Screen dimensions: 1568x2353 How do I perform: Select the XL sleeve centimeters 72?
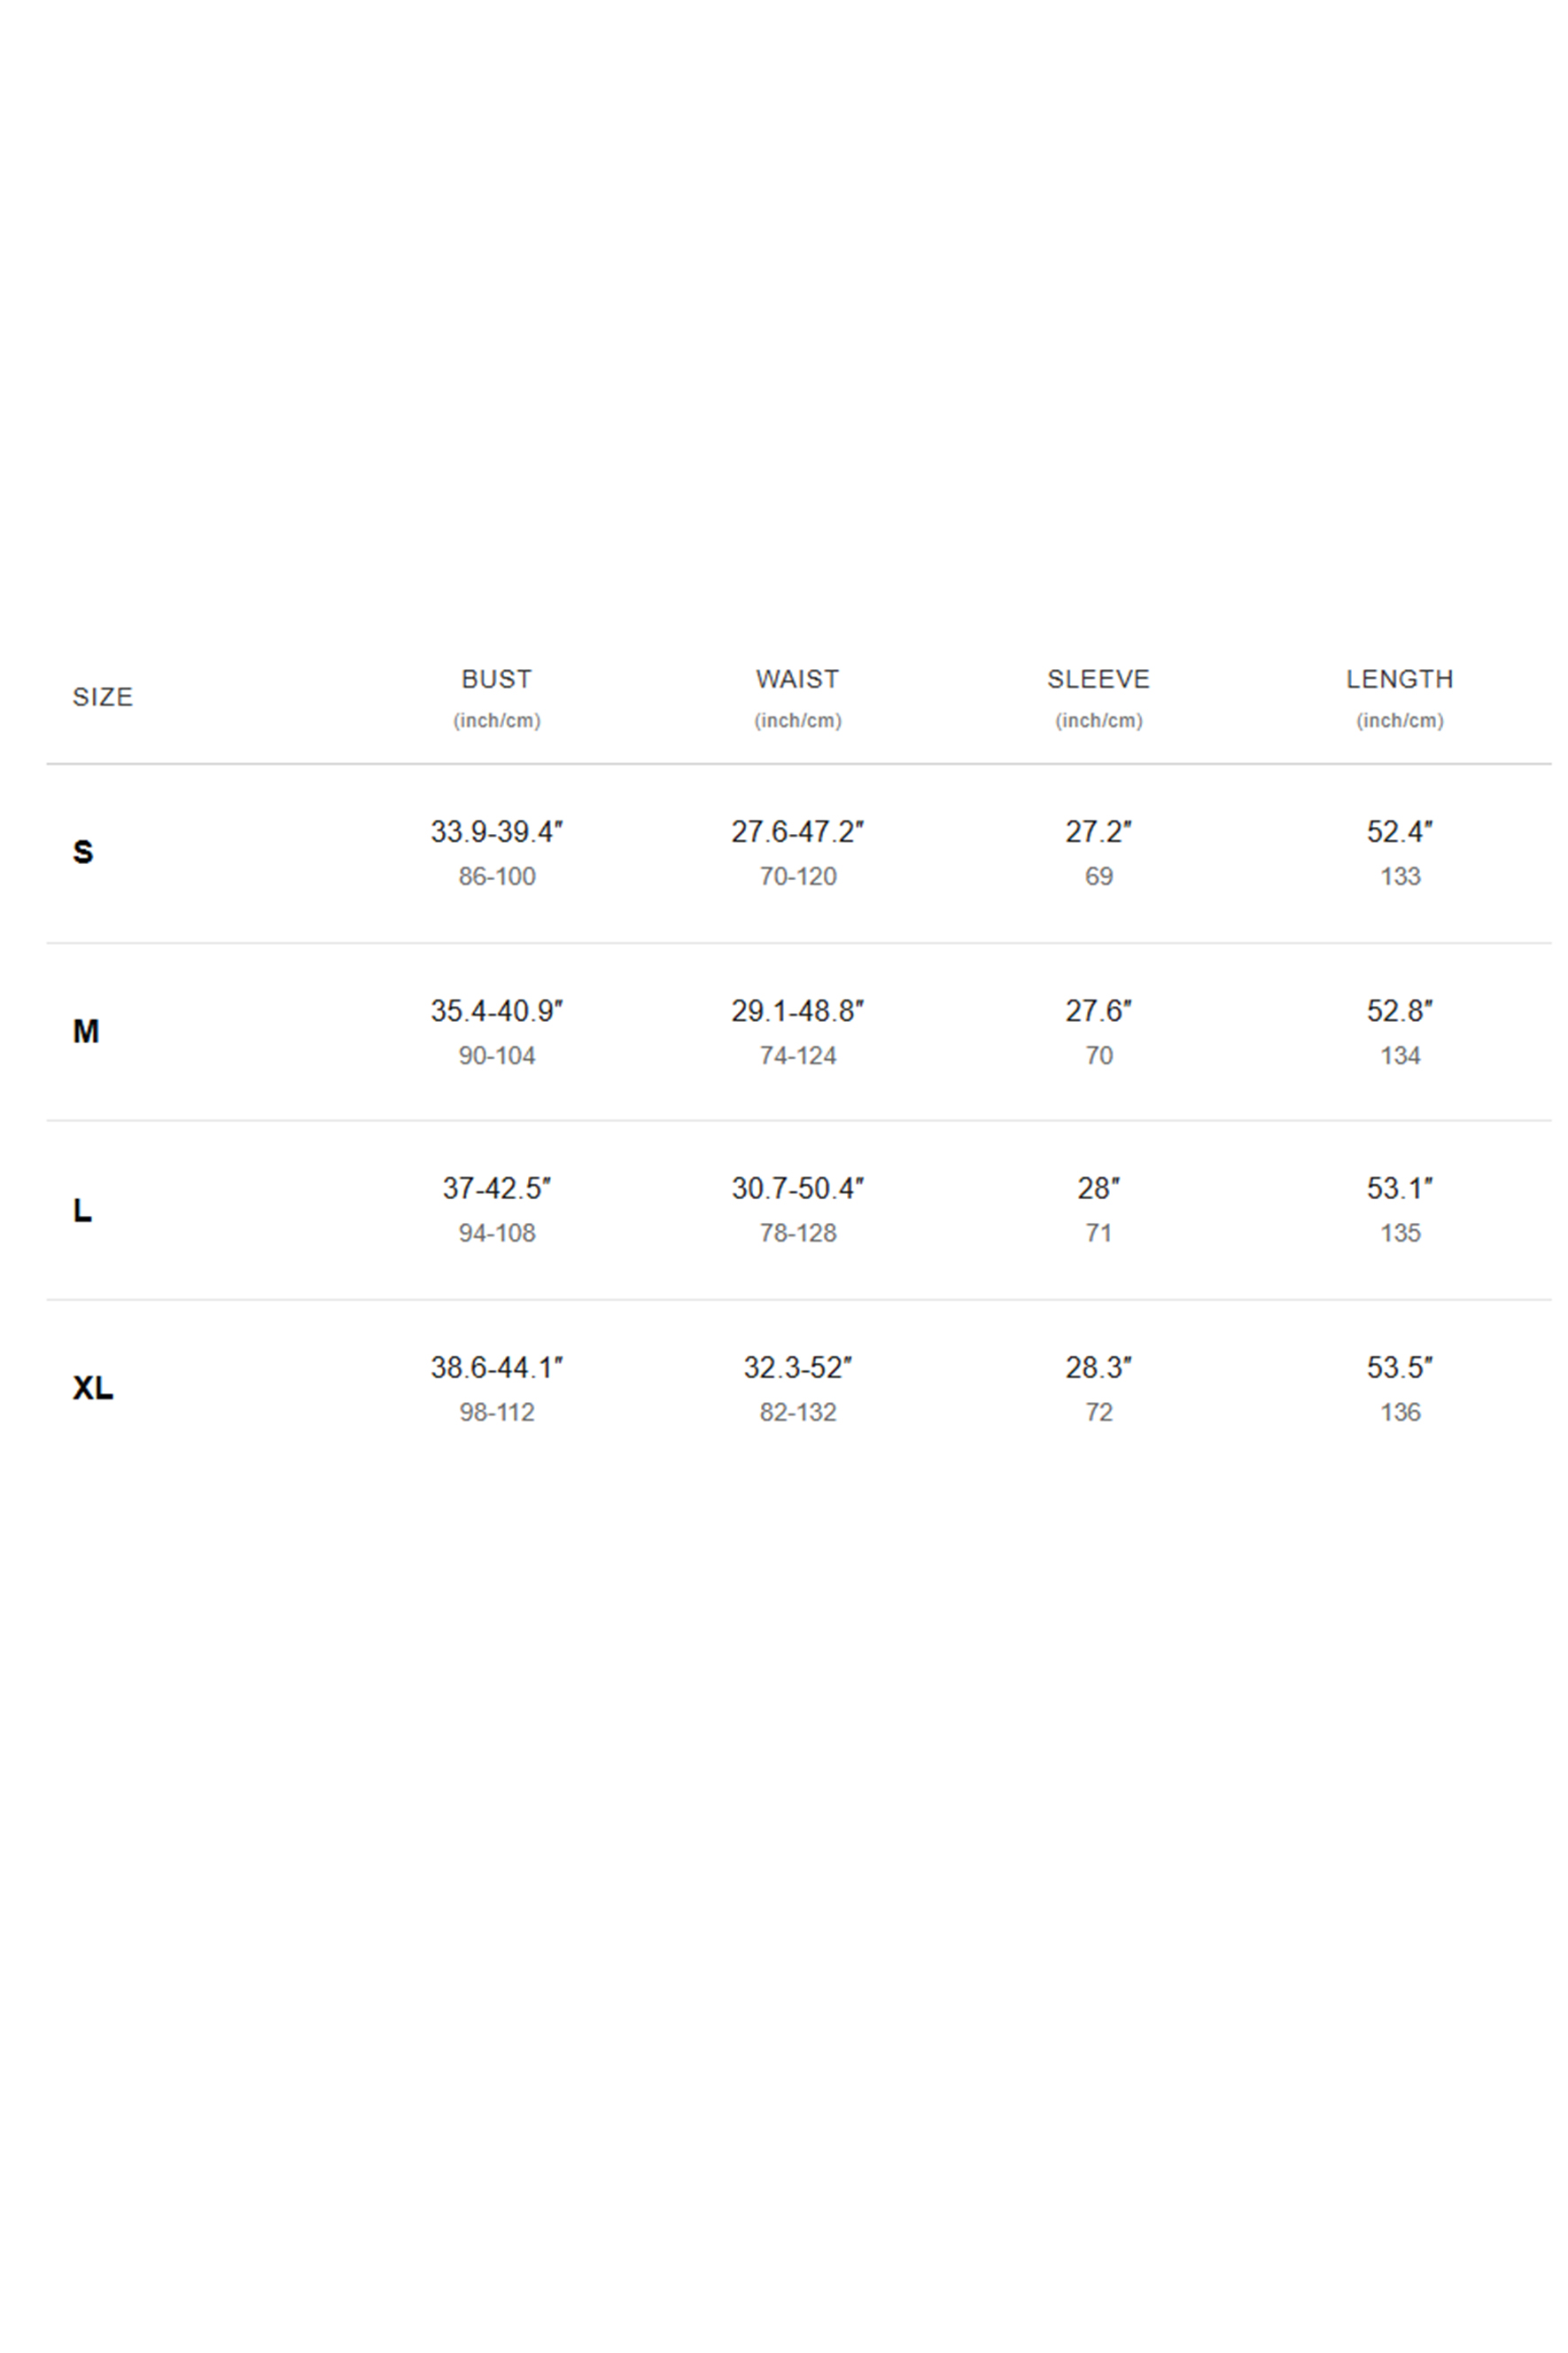(x=1099, y=1413)
